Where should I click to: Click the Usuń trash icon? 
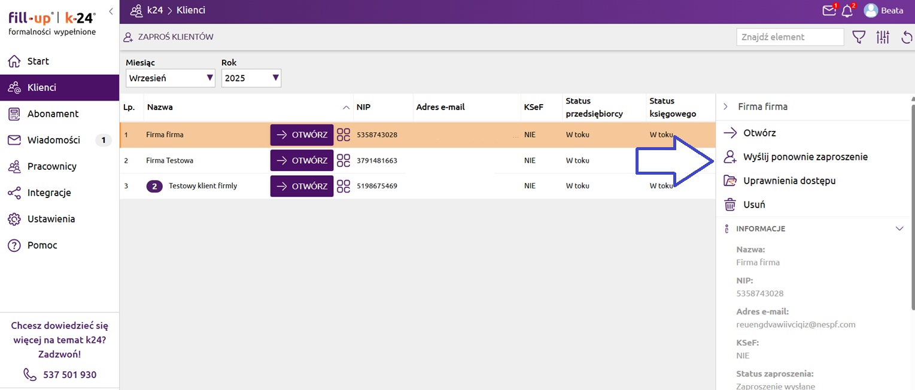click(x=730, y=205)
